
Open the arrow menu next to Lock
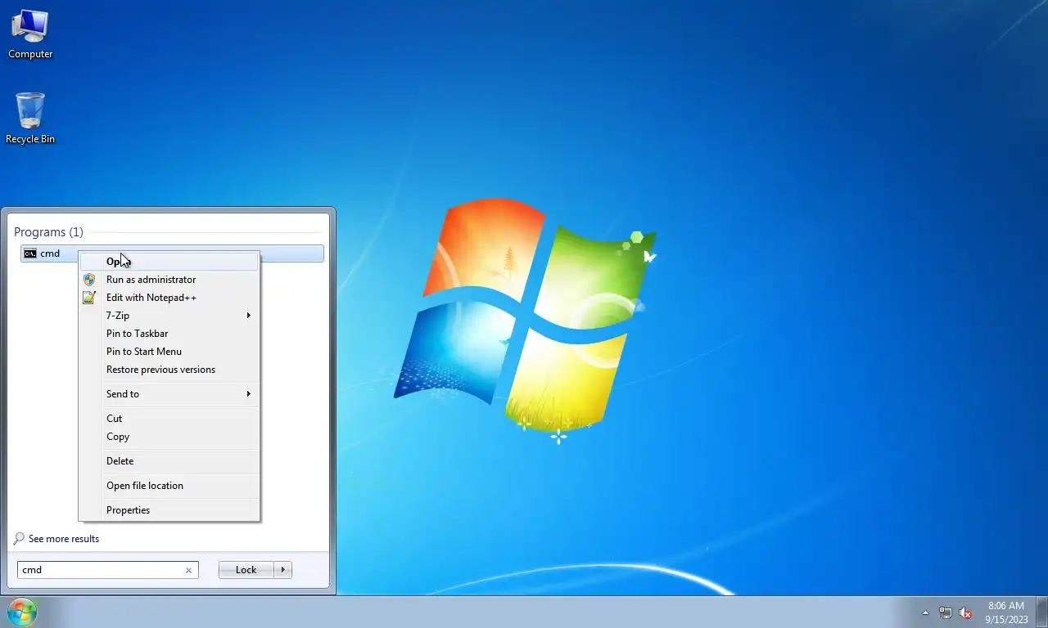click(x=282, y=570)
